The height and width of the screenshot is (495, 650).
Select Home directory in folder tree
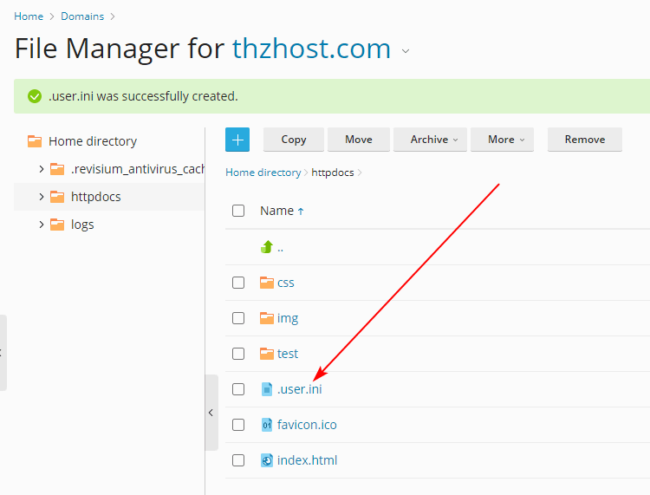tap(93, 141)
